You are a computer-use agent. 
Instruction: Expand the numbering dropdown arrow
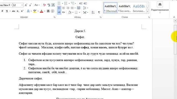pos(69,4)
